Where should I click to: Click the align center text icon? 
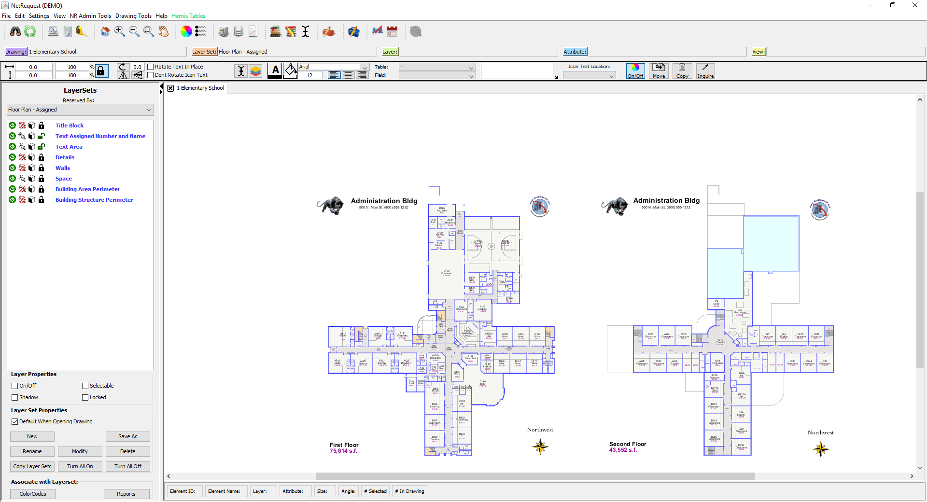pyautogui.click(x=348, y=75)
